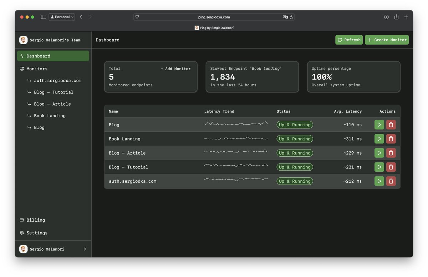The width and height of the screenshot is (428, 277).
Task: Click the Blog – Tutorial name in the table
Action: point(128,167)
